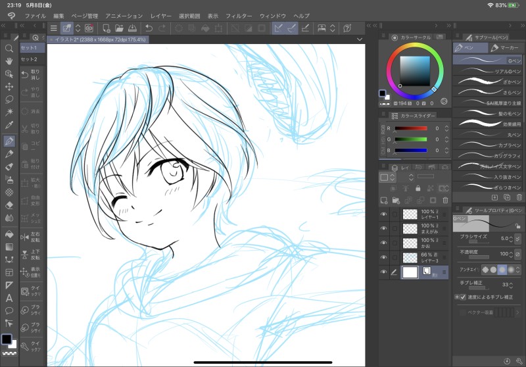Toggle Snap to Ruler in command bar
Image resolution: width=526 pixels, height=367 pixels.
click(278, 28)
